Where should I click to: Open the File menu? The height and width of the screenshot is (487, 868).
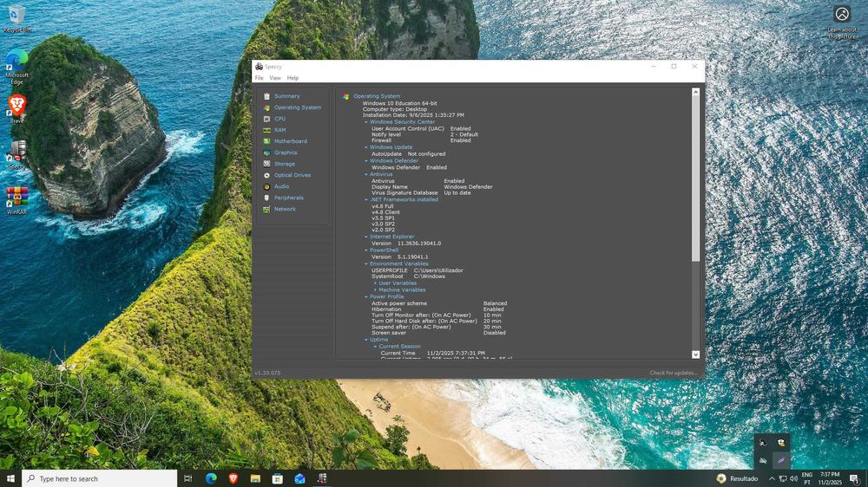point(259,78)
